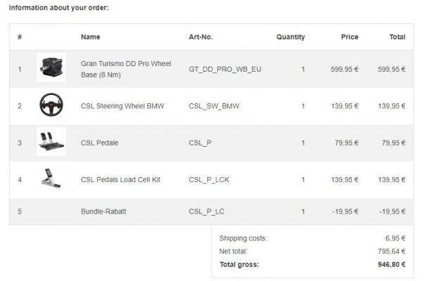Select article number CSL_SW_BMW
The height and width of the screenshot is (281, 433).
(213, 106)
